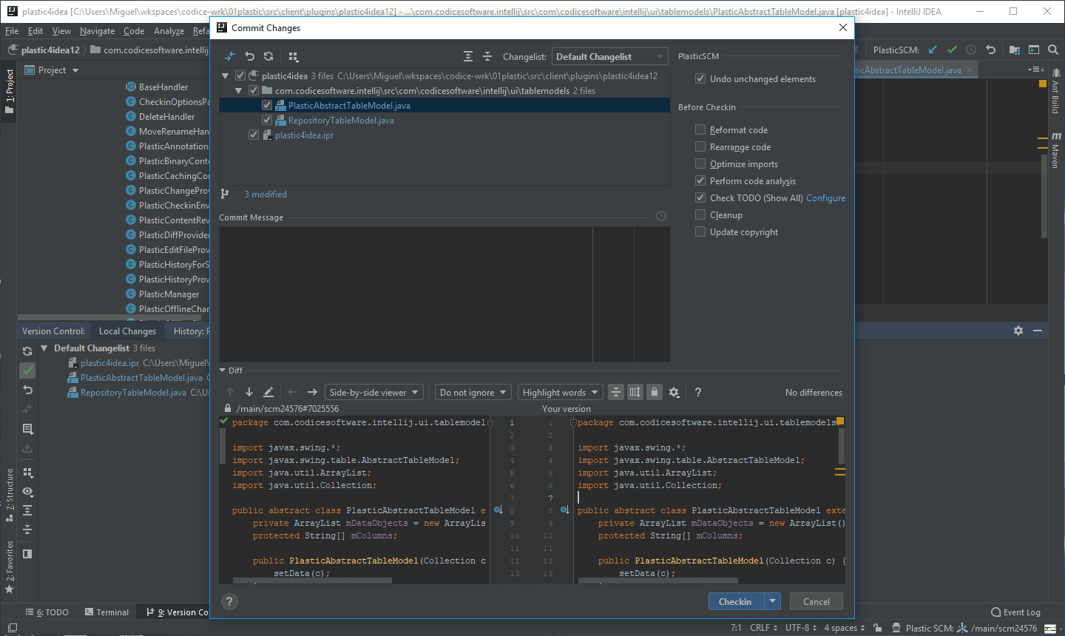This screenshot has height=636, width=1065.
Task: Open the Navigate menu
Action: click(97, 31)
